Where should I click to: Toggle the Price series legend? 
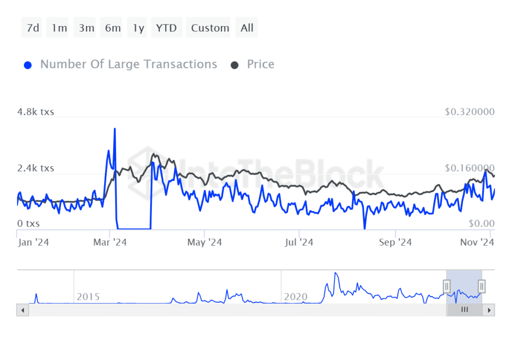(260, 64)
